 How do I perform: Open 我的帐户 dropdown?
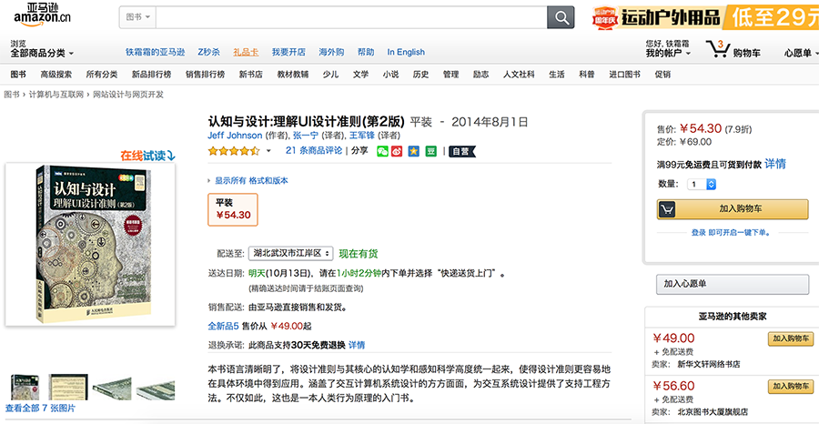coord(668,54)
